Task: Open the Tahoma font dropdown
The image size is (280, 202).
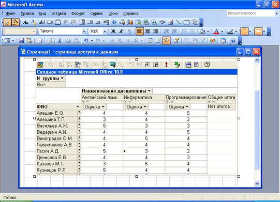Action: (x=84, y=32)
